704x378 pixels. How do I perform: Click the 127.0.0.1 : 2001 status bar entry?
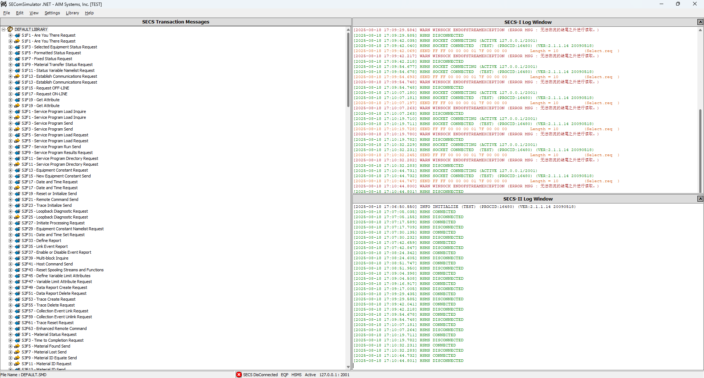point(334,375)
